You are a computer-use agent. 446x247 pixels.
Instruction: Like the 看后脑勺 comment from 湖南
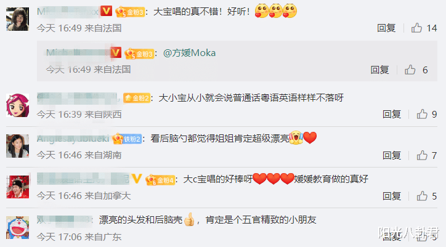[x=422, y=155]
